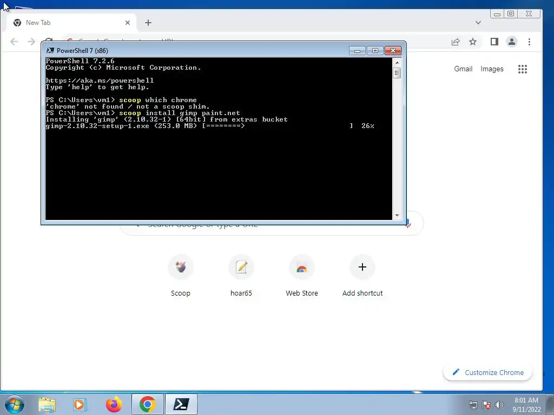The image size is (554, 415).
Task: Minimize the PowerShell window
Action: 357,51
